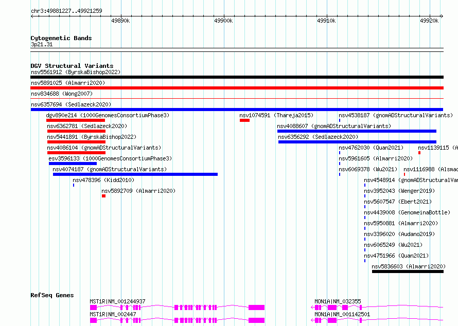The height and width of the screenshot is (326, 458).
Task: Click the nsv5836603 (Almarri2020) label
Action: click(x=409, y=266)
